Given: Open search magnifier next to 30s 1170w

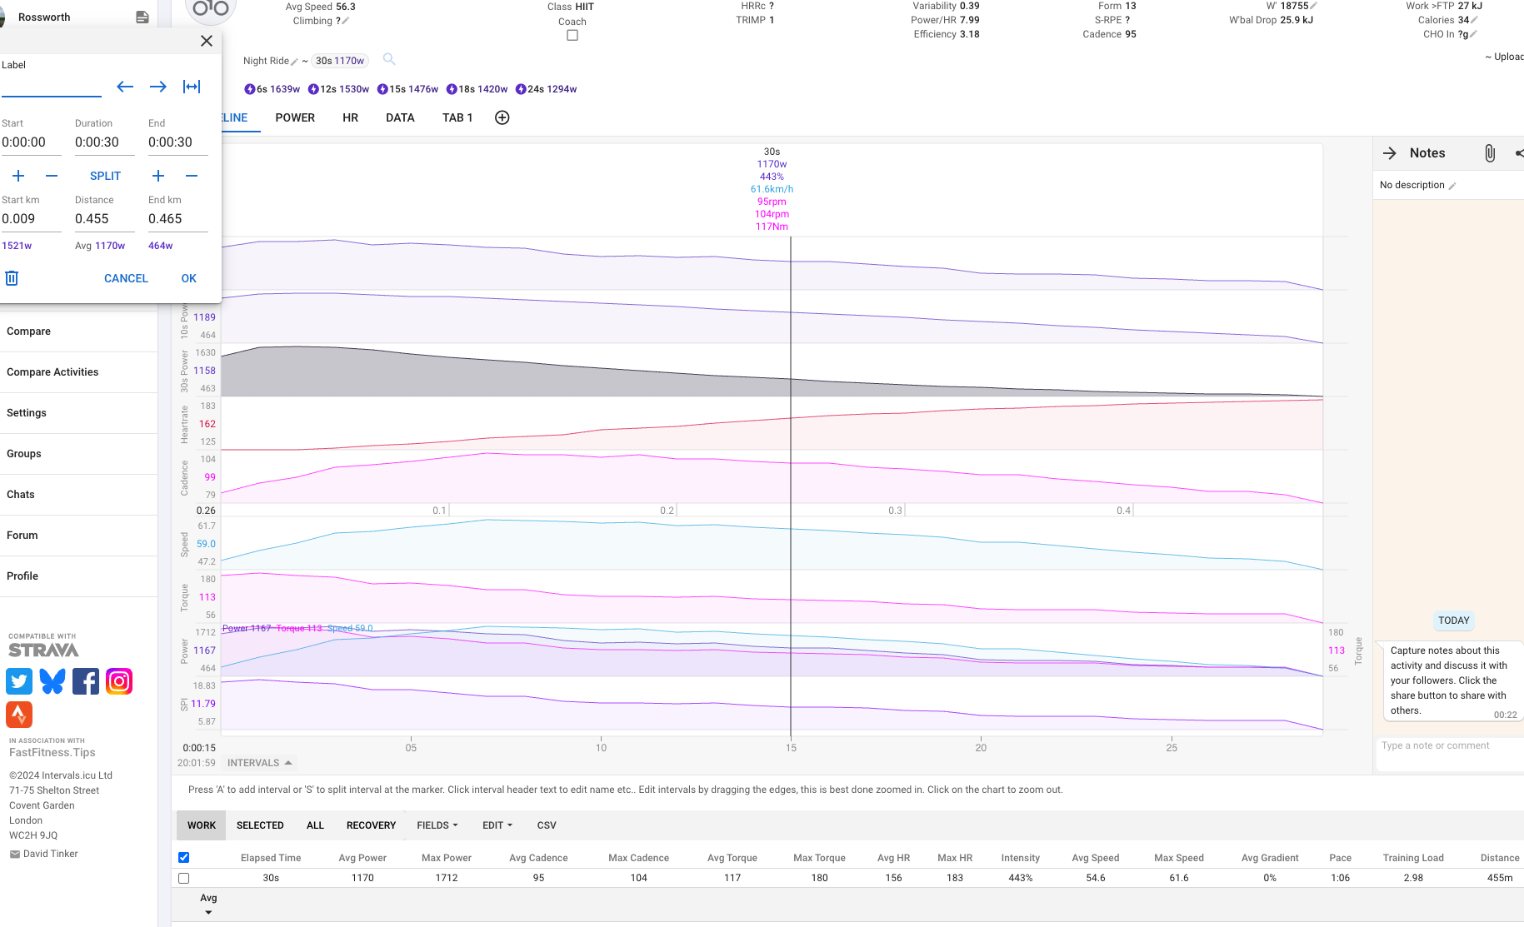Looking at the screenshot, I should tap(389, 59).
